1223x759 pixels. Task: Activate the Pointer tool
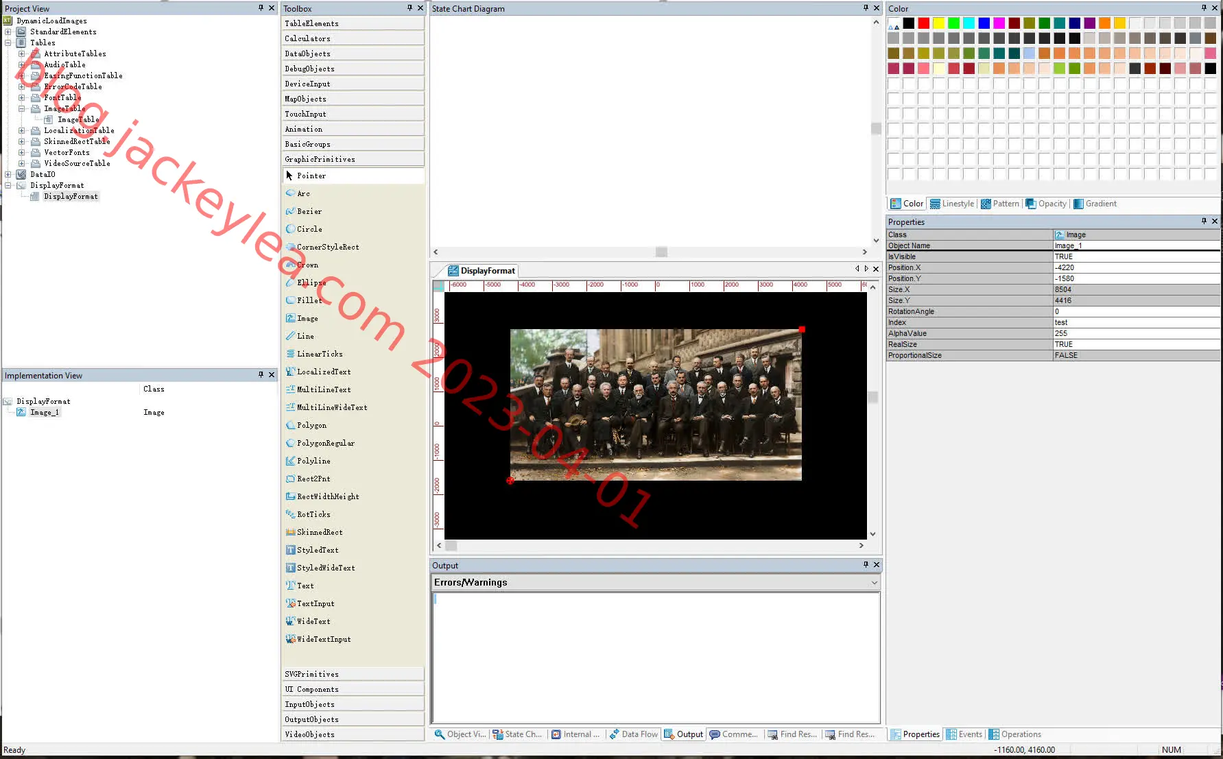(311, 176)
